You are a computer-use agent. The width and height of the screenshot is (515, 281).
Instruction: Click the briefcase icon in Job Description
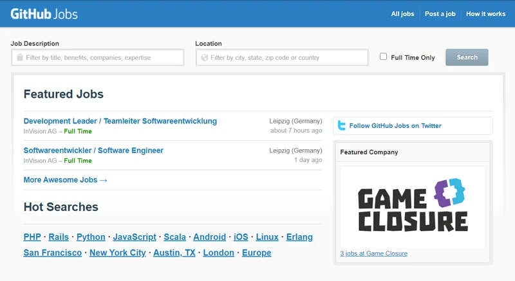click(x=20, y=57)
